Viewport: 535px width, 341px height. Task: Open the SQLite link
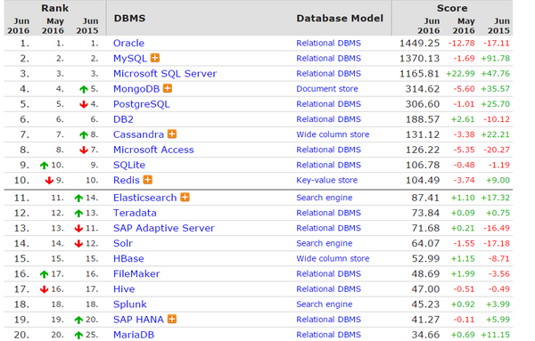click(x=129, y=165)
